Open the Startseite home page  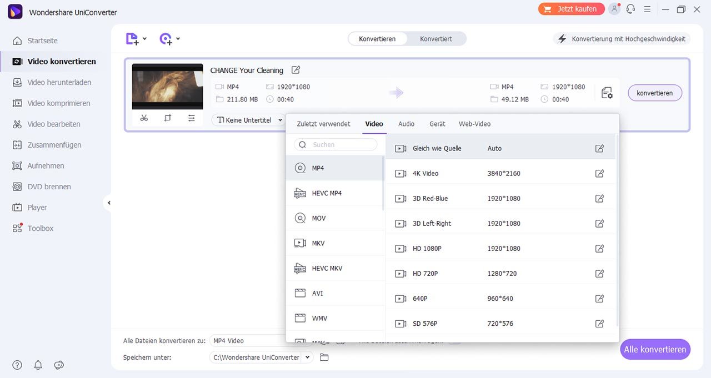pyautogui.click(x=42, y=41)
